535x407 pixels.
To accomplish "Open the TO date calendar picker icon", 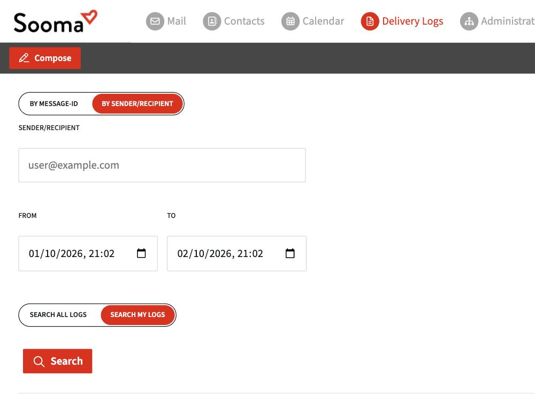I will (290, 253).
